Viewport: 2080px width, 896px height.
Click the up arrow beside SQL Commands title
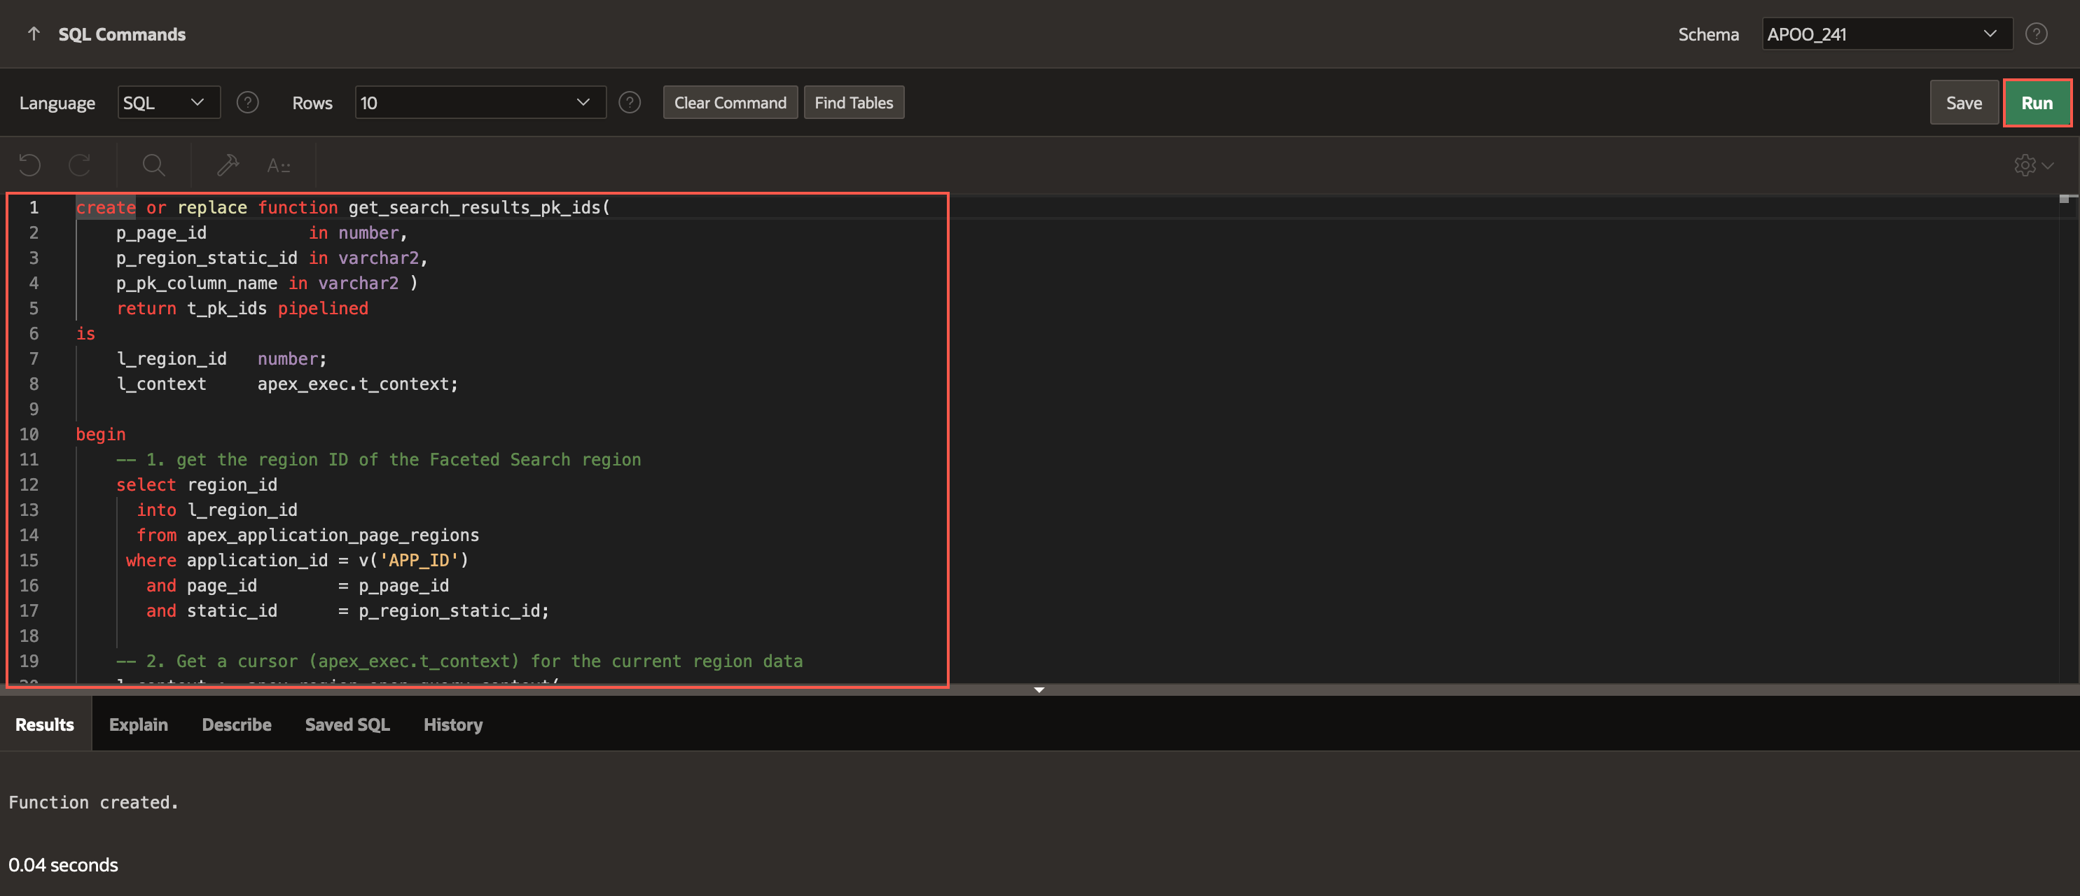pyautogui.click(x=32, y=34)
